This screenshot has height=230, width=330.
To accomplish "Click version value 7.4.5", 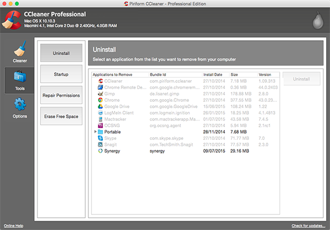I will pyautogui.click(x=263, y=119).
